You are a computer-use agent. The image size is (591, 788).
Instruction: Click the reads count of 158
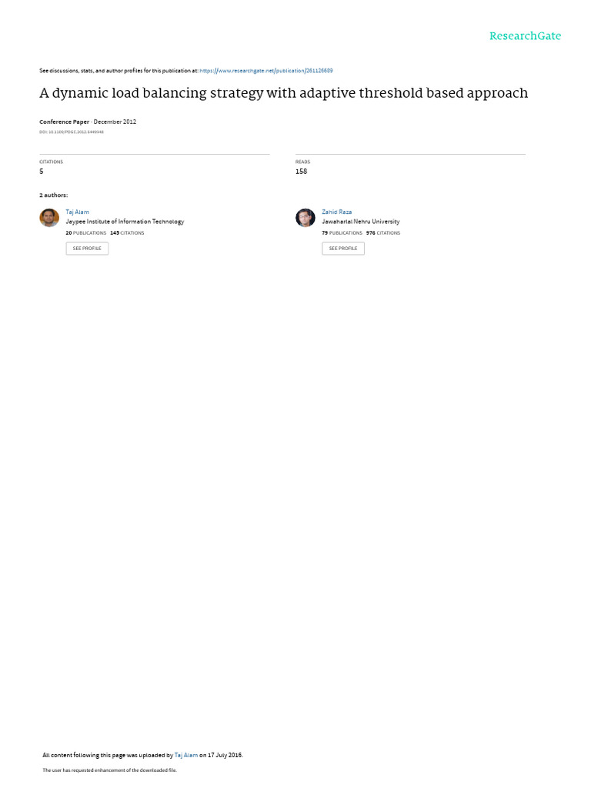301,172
